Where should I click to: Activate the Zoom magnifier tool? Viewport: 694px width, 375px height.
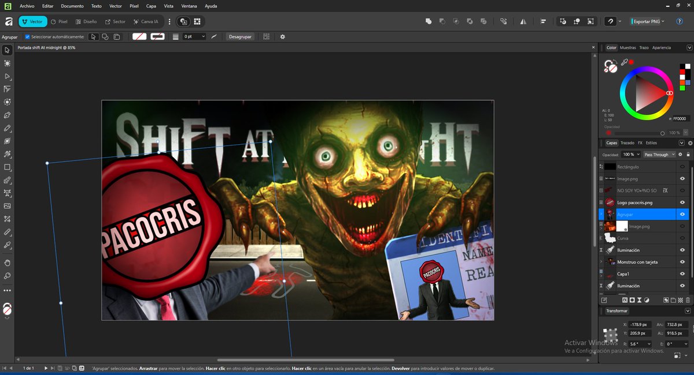[x=8, y=276]
